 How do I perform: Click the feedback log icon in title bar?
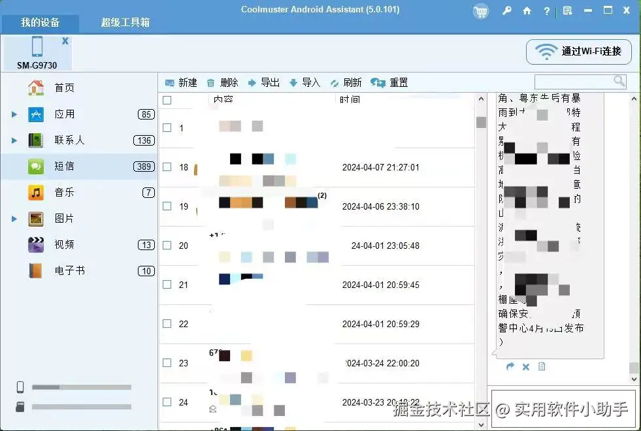tap(567, 12)
